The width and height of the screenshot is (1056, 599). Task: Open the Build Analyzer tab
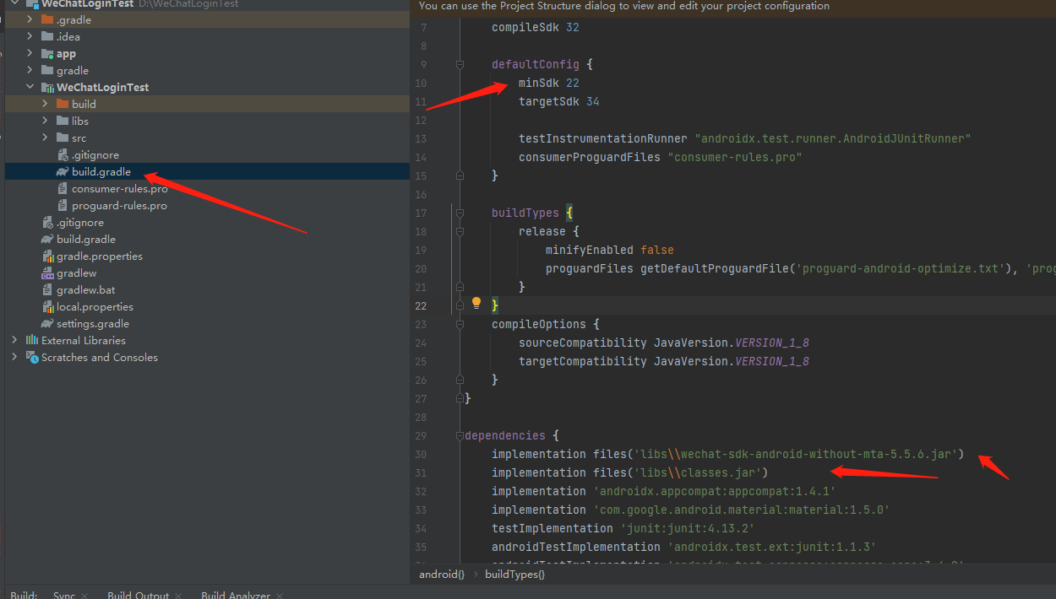236,594
